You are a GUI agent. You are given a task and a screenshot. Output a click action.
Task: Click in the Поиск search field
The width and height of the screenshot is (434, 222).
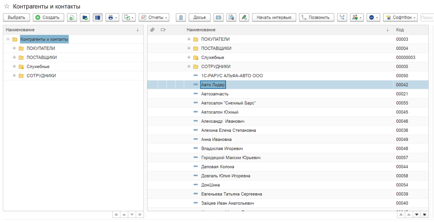[427, 18]
